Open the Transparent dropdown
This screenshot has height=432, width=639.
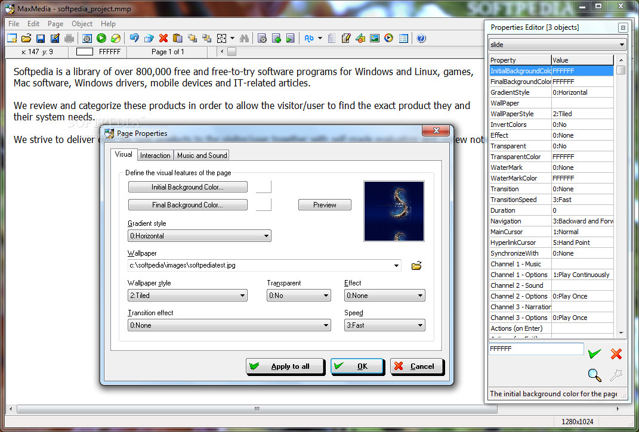[299, 295]
